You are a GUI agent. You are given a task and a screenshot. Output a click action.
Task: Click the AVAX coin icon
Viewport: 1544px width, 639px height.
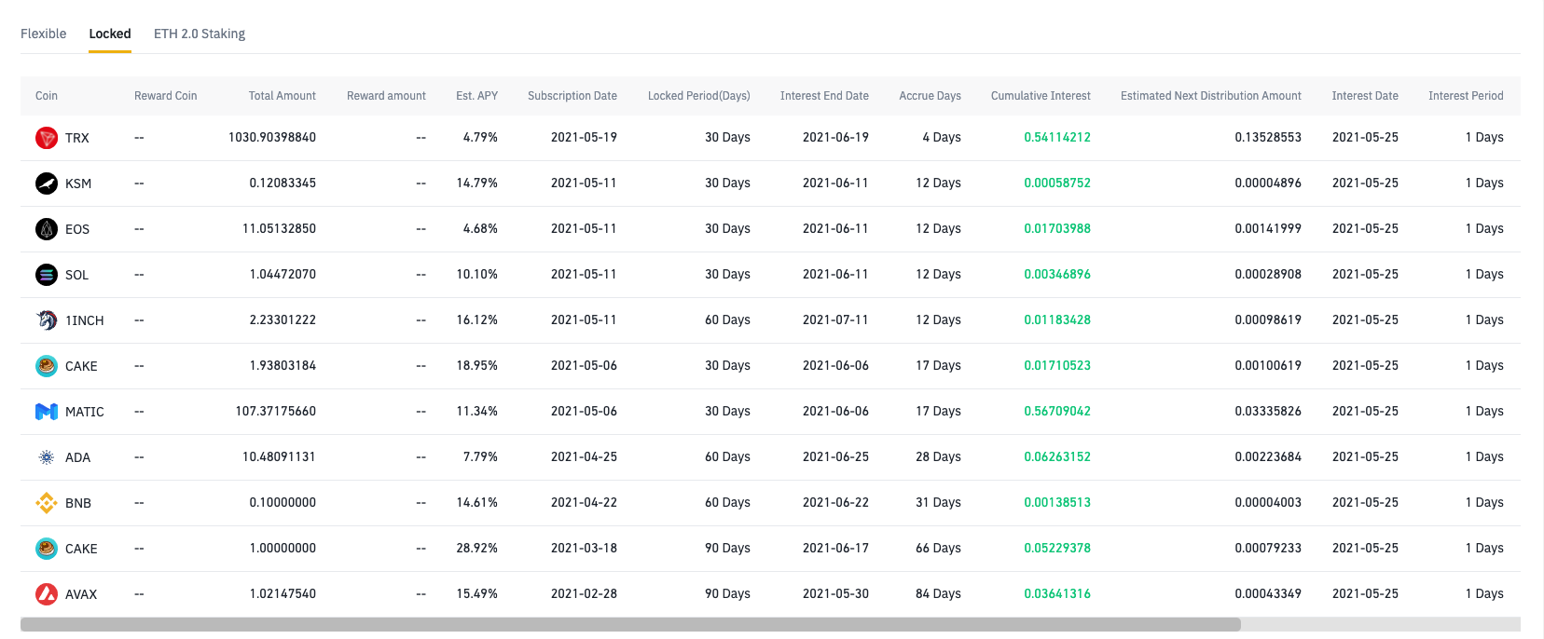coord(47,594)
